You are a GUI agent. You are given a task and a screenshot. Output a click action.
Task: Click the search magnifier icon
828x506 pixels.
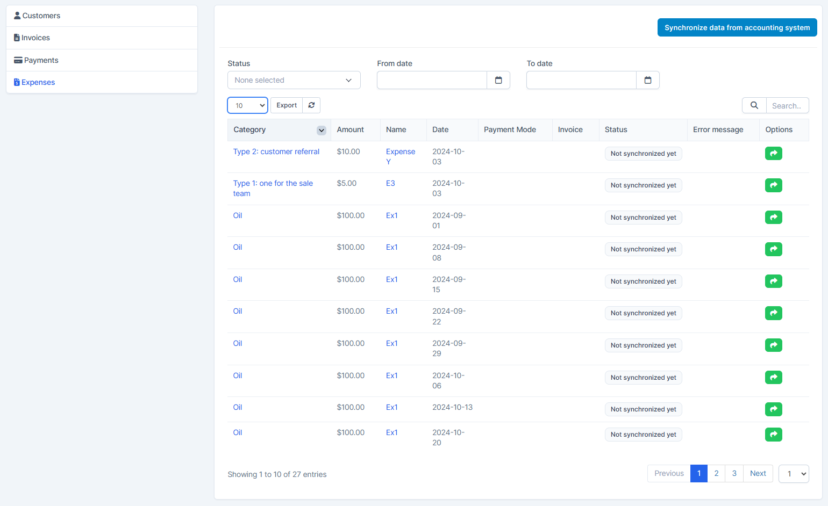pyautogui.click(x=754, y=105)
